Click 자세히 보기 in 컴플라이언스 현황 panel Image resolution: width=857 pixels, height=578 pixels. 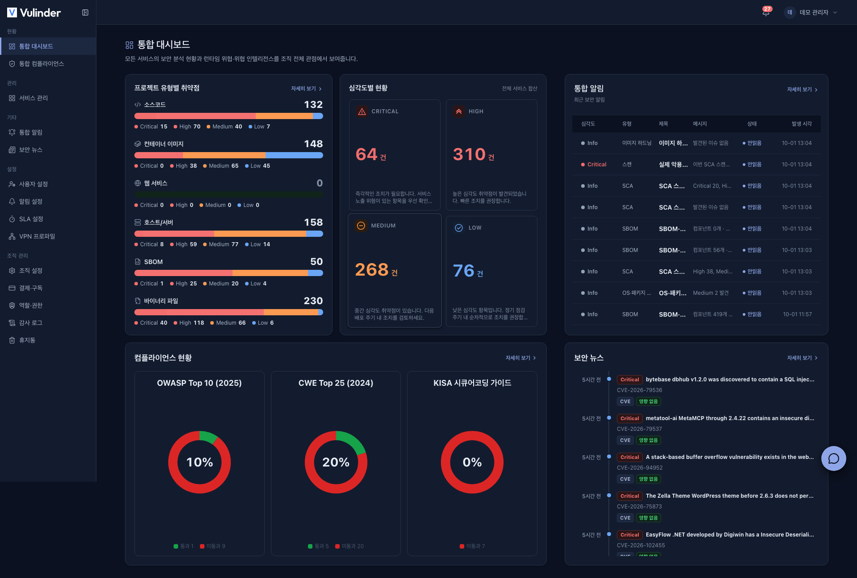tap(520, 358)
